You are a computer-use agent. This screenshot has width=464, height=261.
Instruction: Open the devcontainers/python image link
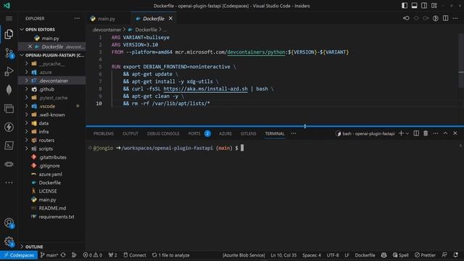point(256,52)
